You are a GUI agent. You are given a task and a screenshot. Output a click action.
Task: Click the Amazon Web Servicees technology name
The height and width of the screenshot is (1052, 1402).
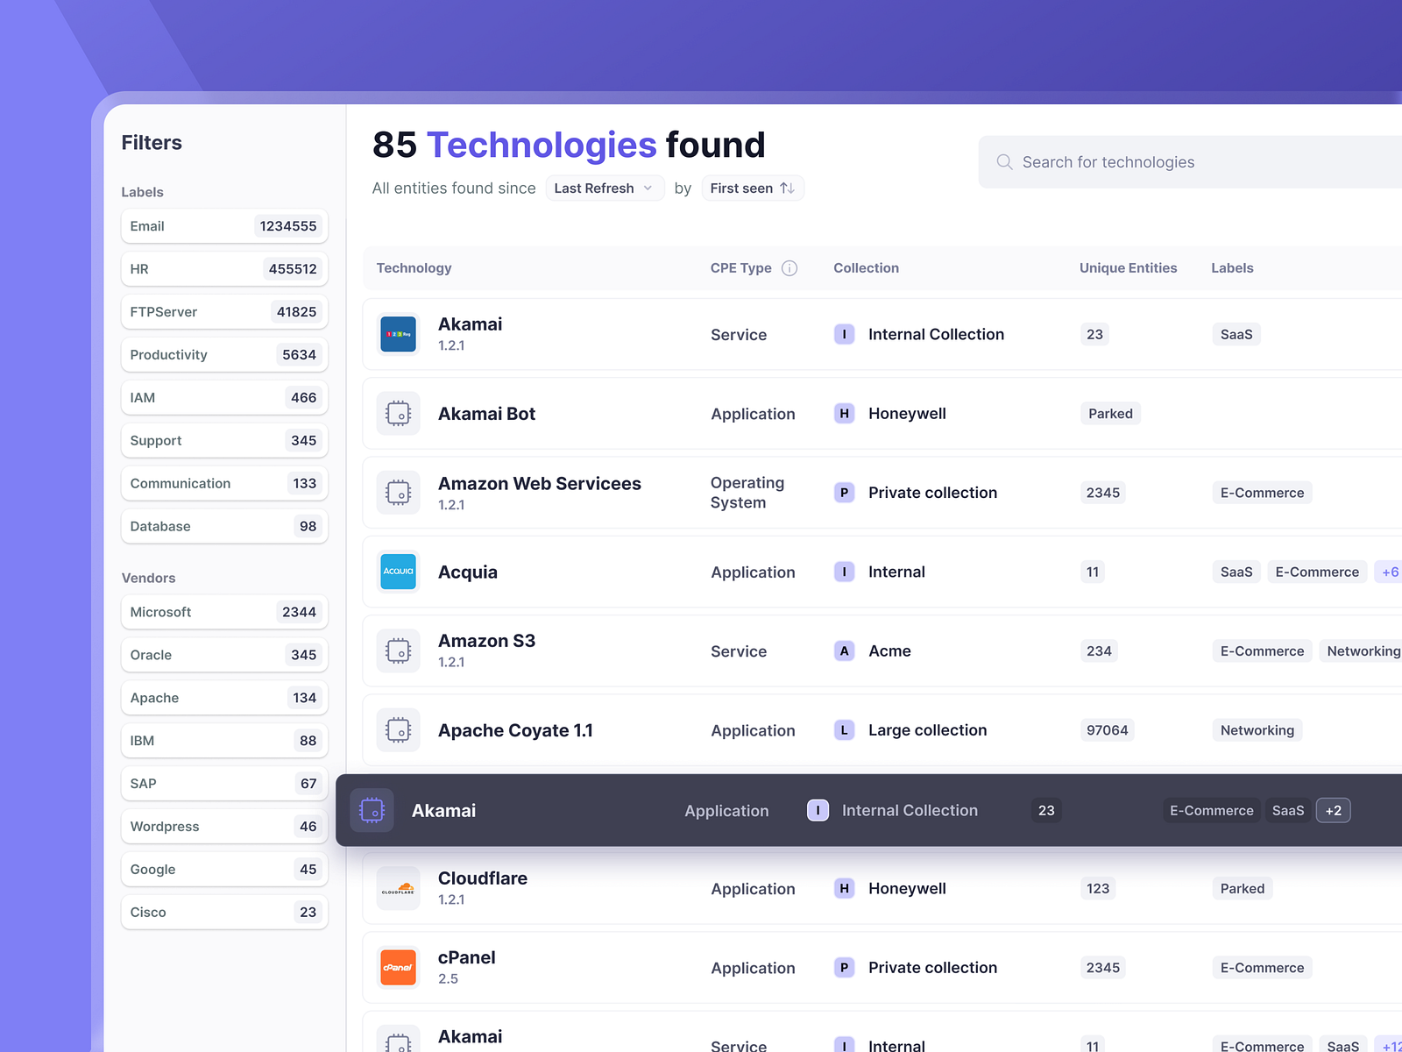click(x=539, y=483)
